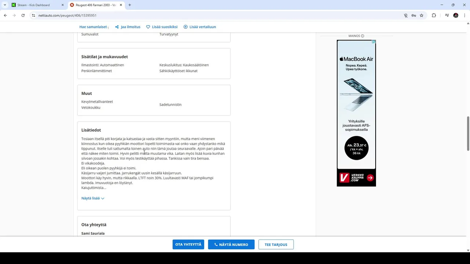Image resolution: width=470 pixels, height=264 pixels.
Task: Click seller name Sami Sauriala
Action: [93, 233]
